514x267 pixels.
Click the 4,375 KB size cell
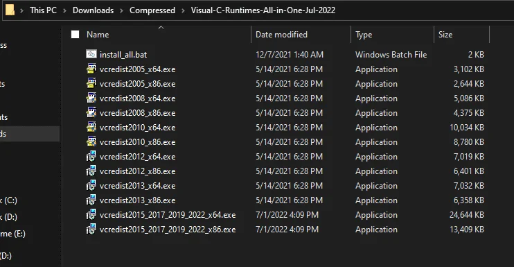[x=469, y=113]
